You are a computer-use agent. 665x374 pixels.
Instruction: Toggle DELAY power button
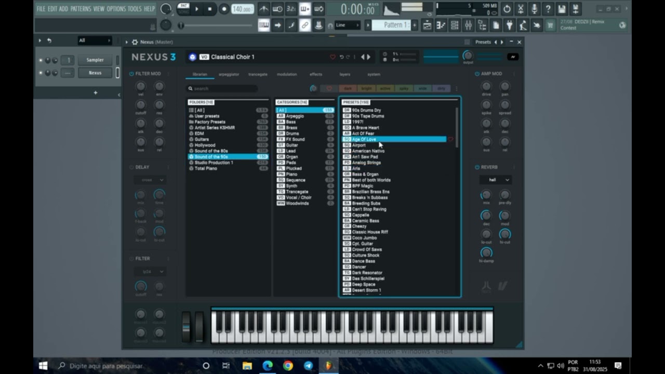131,167
